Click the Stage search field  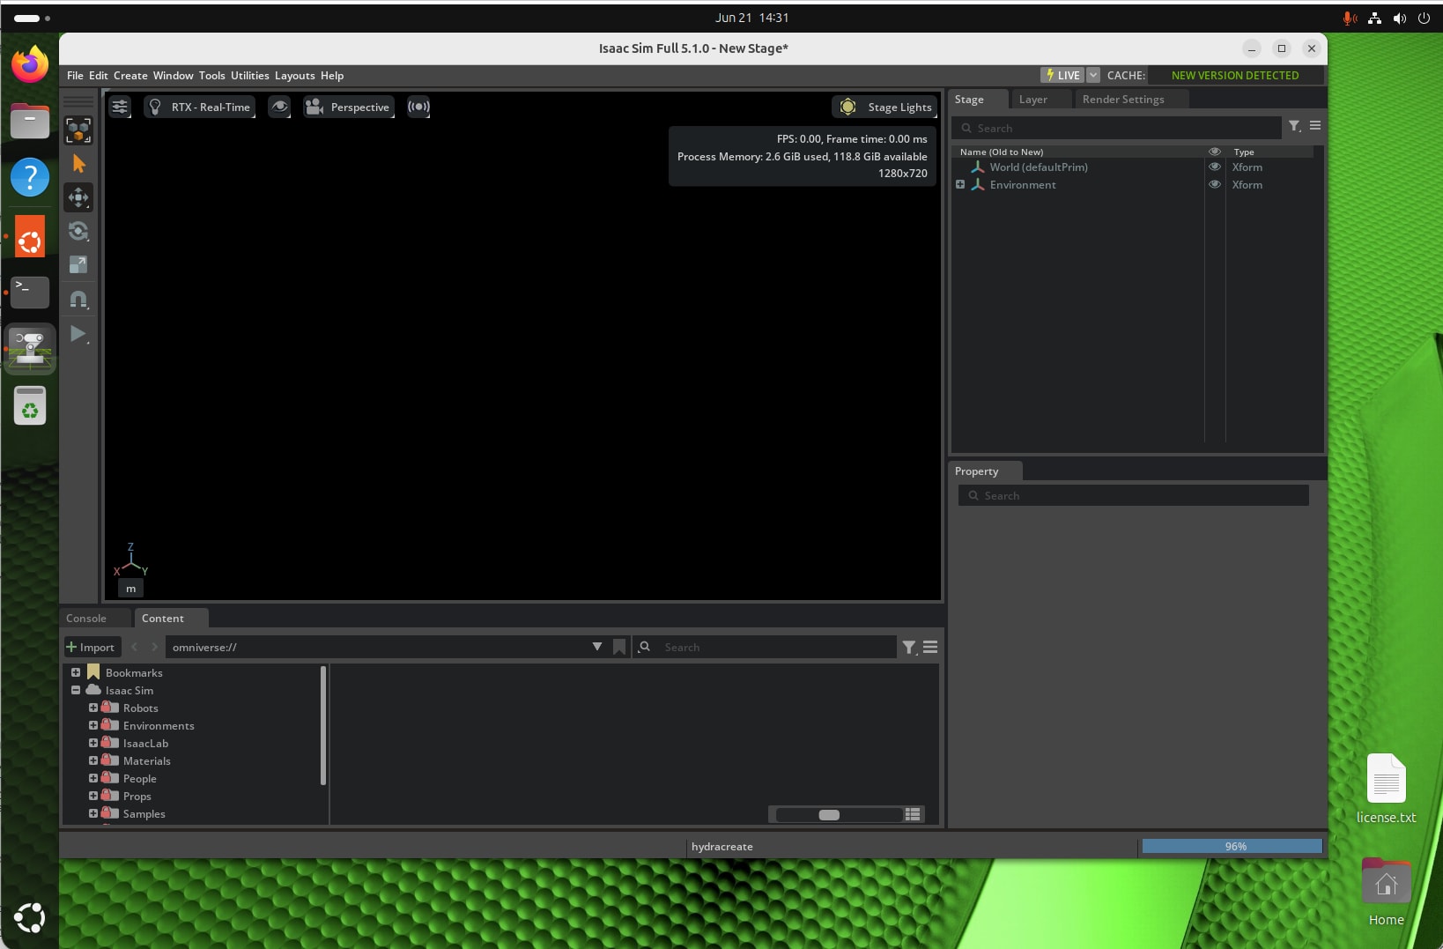point(1116,128)
